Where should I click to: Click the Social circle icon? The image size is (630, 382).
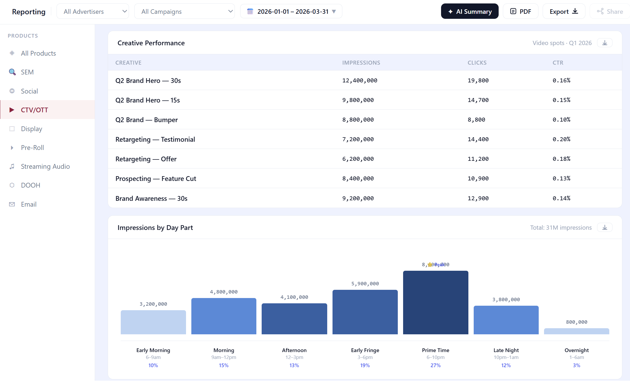[x=12, y=91]
